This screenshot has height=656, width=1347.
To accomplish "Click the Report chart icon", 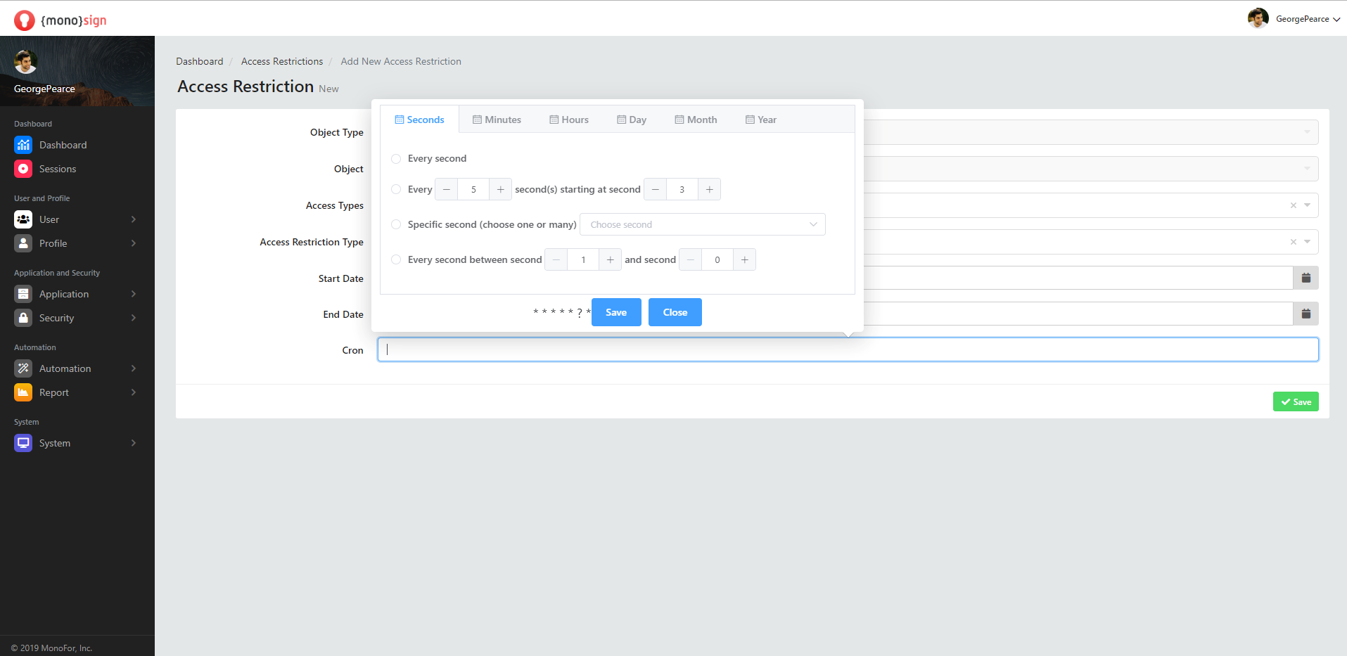I will coord(23,392).
